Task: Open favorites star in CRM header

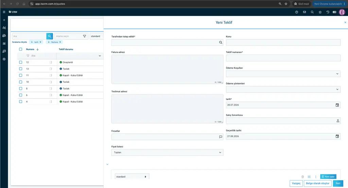Action: click(320, 12)
